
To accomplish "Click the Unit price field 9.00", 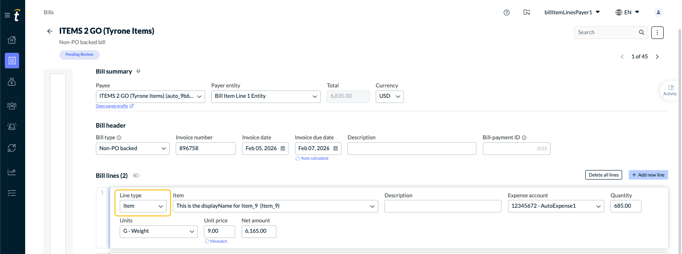I will 220,231.
